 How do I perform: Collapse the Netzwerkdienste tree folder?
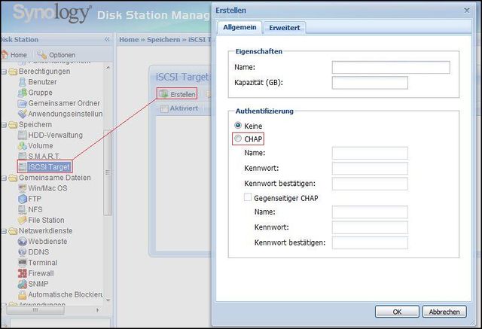(4, 230)
